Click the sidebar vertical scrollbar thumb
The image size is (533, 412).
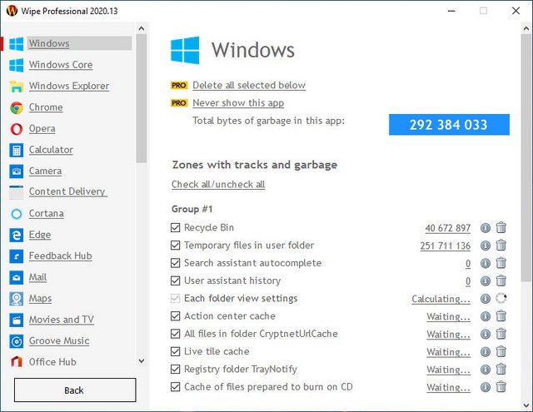point(142,98)
